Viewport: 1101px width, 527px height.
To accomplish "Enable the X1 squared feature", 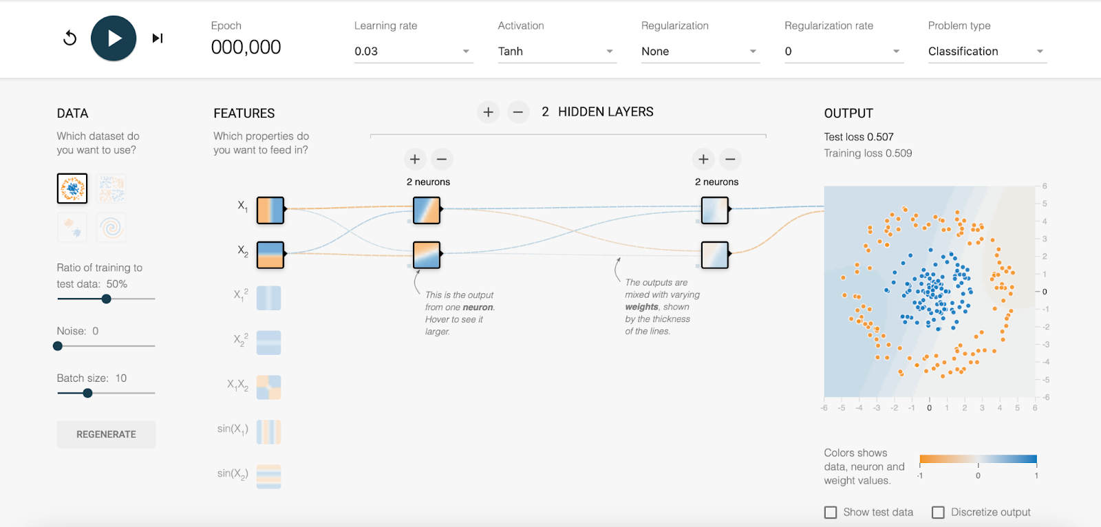I will coord(269,298).
